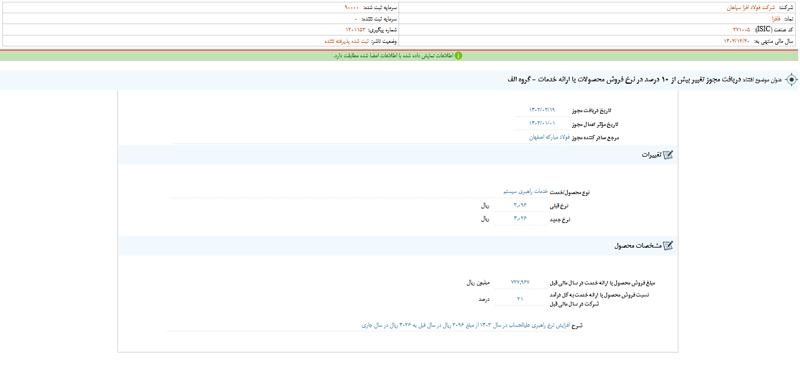Select the new rate value ۳,۰۲۶
Viewport: 800px width, 370px height.
(521, 219)
